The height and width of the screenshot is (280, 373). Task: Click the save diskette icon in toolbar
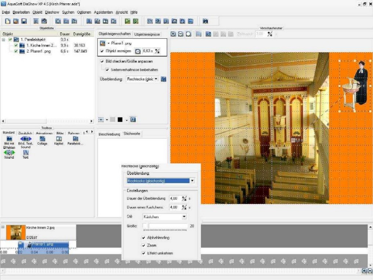(23, 22)
